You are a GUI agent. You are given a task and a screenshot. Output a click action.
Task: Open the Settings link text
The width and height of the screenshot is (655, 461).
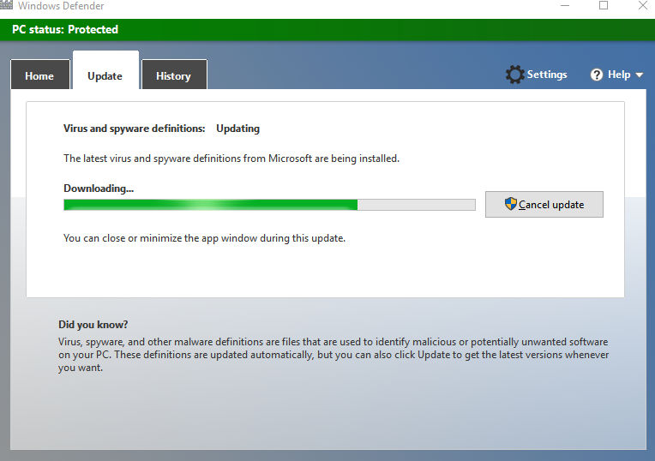[x=547, y=75]
